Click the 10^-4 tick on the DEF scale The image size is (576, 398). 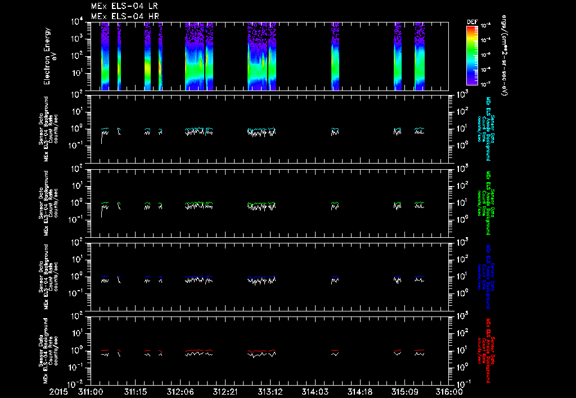click(x=485, y=40)
